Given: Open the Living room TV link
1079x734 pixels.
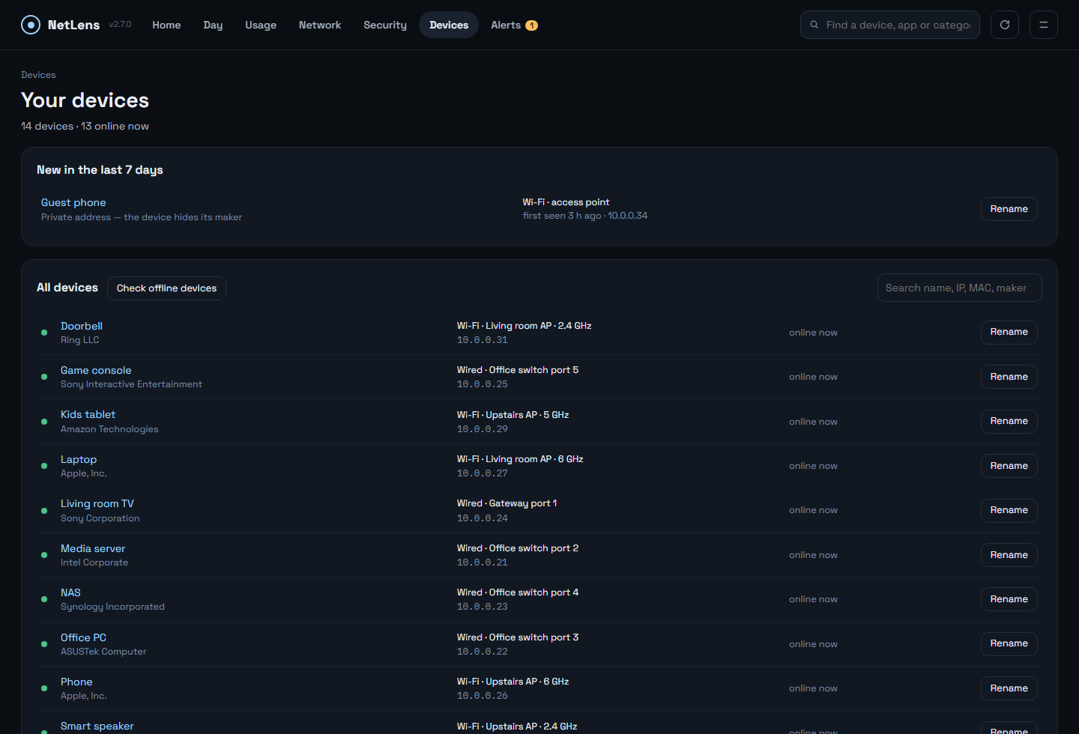Looking at the screenshot, I should coord(97,503).
